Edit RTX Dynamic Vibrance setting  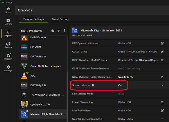pos(162,43)
